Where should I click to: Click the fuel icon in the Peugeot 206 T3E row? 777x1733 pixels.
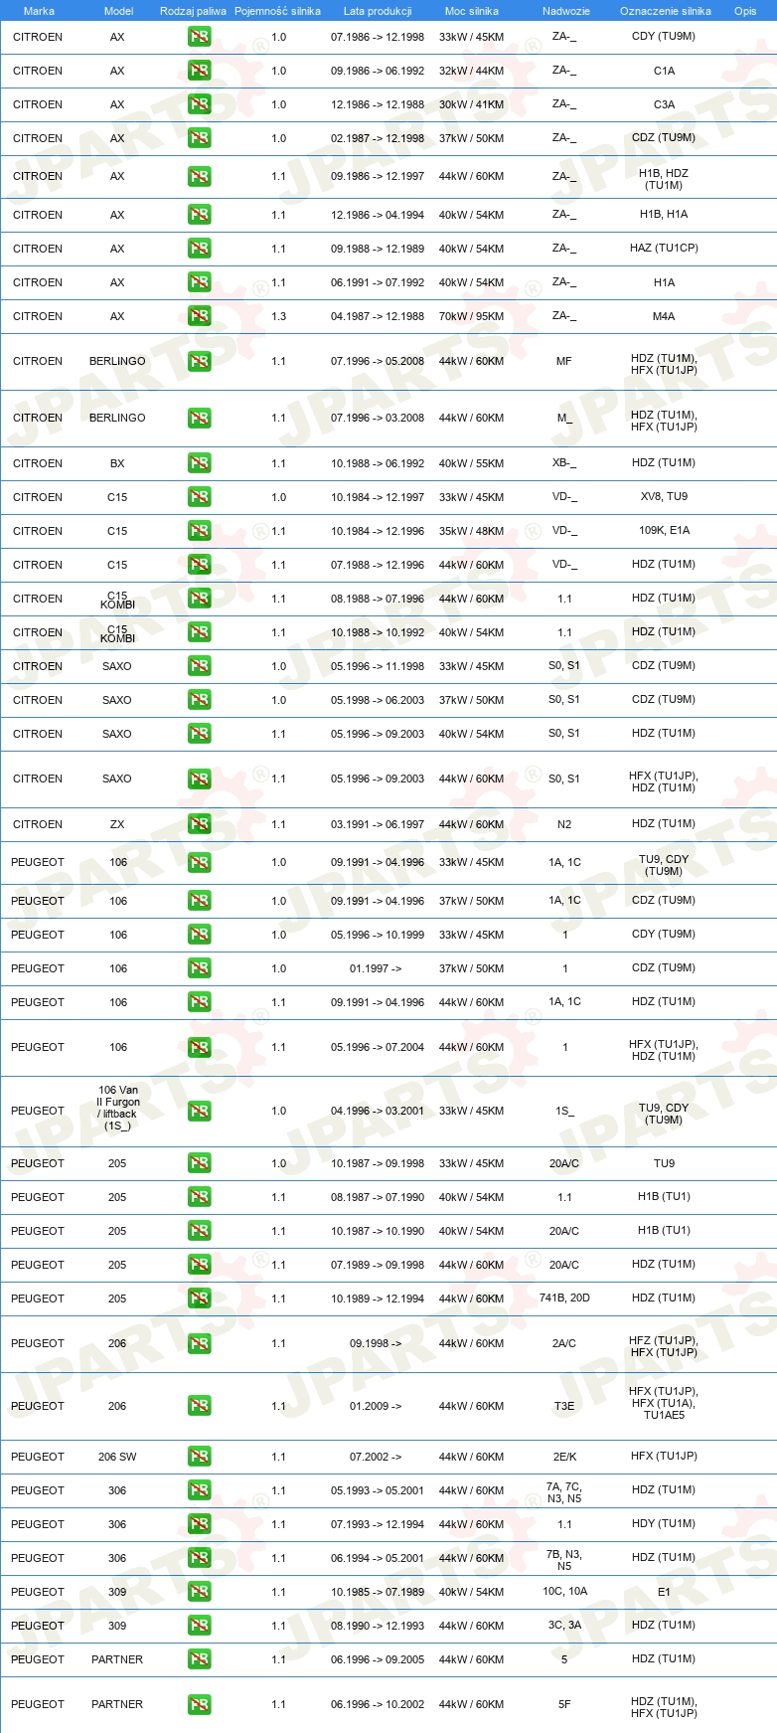point(199,1406)
